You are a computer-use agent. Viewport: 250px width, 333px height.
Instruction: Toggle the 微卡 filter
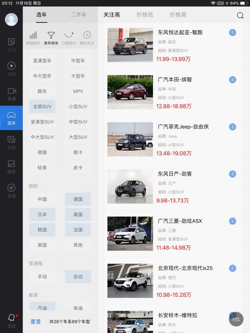point(78,153)
